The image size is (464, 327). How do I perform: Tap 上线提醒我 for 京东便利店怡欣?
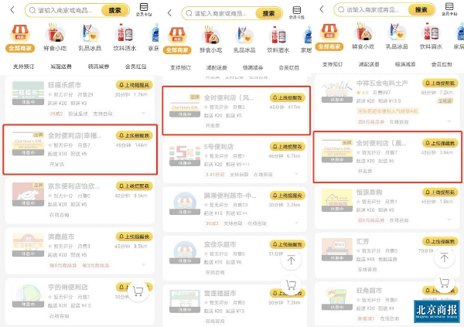135,186
